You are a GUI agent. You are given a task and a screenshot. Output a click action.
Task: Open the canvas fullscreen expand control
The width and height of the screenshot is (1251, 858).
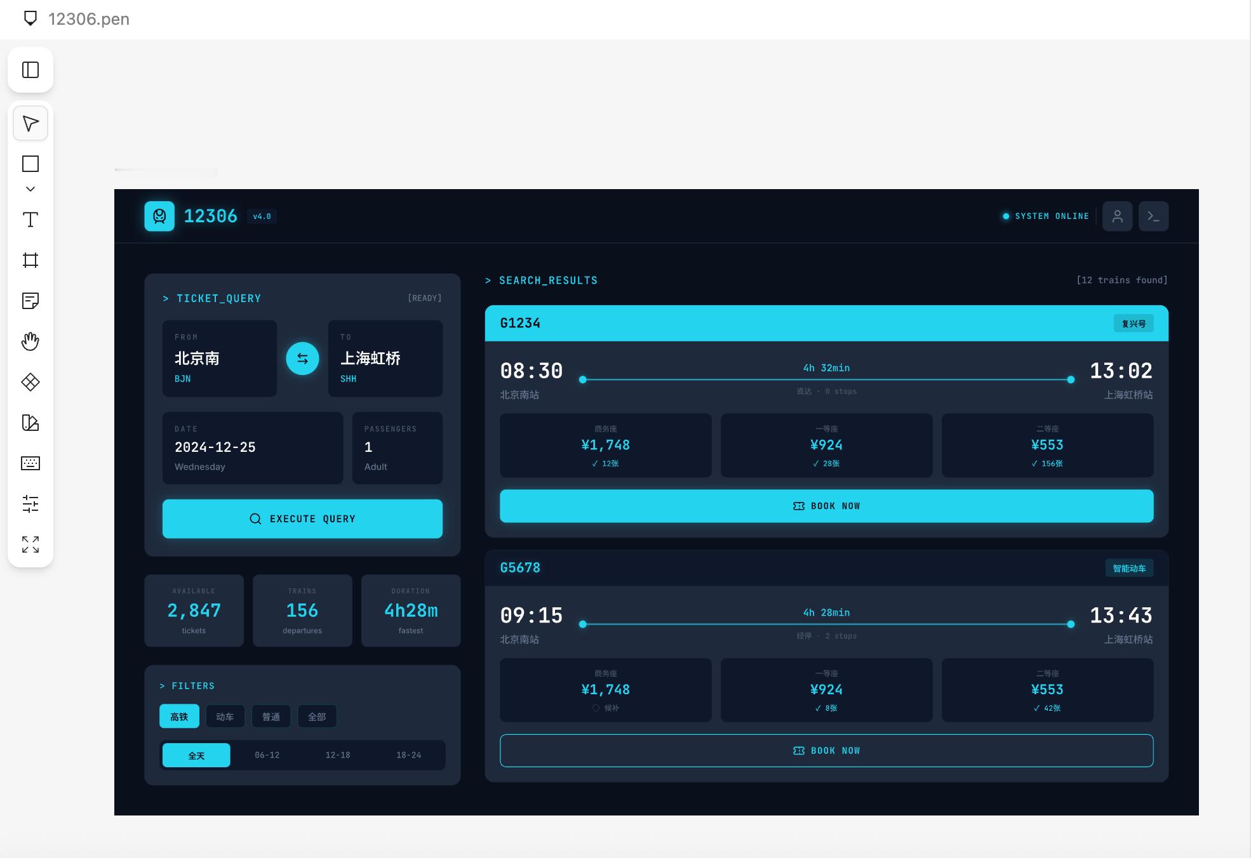[x=30, y=544]
